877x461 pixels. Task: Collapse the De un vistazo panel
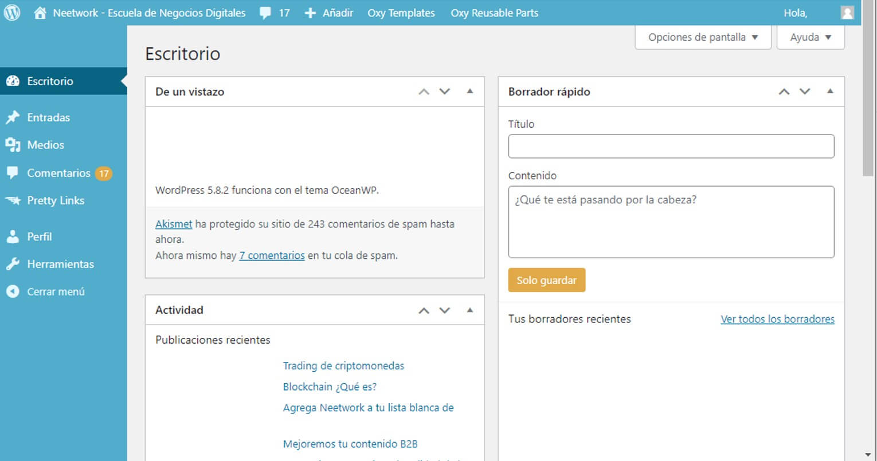tap(470, 91)
